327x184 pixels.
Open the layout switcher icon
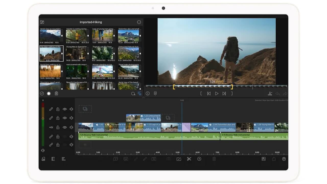pyautogui.click(x=263, y=159)
